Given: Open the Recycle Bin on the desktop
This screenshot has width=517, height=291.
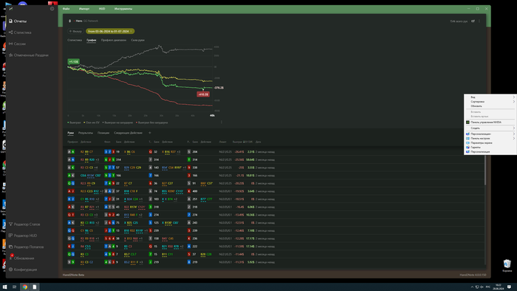Looking at the screenshot, I should [507, 266].
